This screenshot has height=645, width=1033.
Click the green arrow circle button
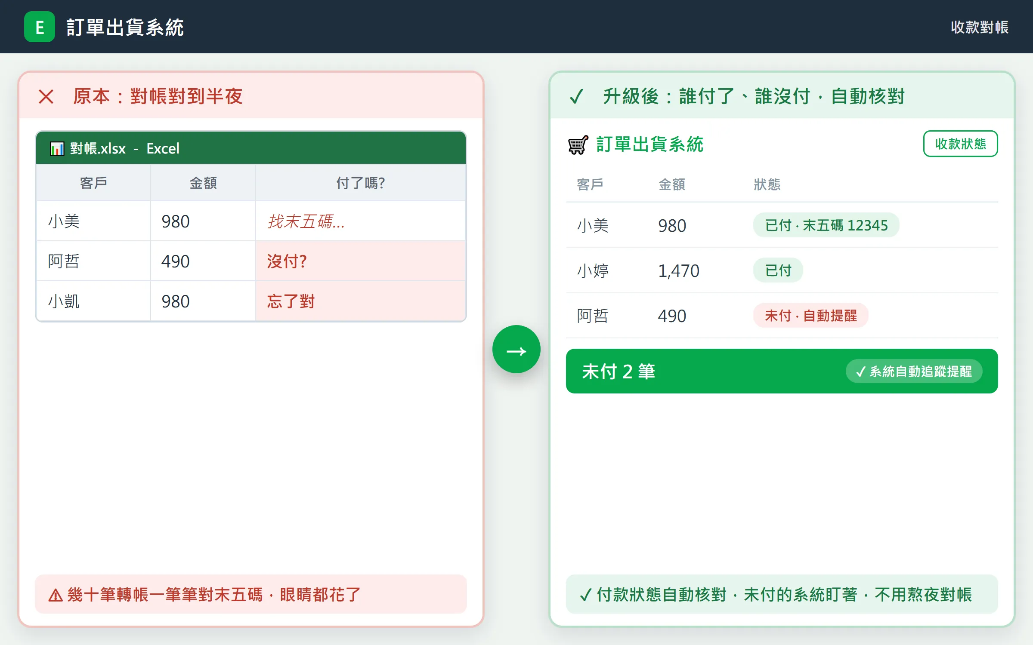coord(516,349)
